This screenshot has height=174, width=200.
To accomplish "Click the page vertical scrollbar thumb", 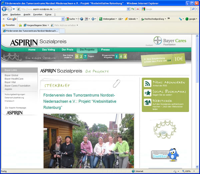I will coord(197,60).
